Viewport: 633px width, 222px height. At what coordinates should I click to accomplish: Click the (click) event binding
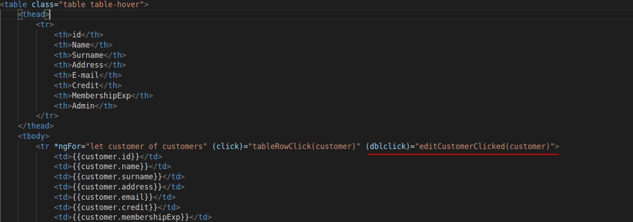[227, 146]
